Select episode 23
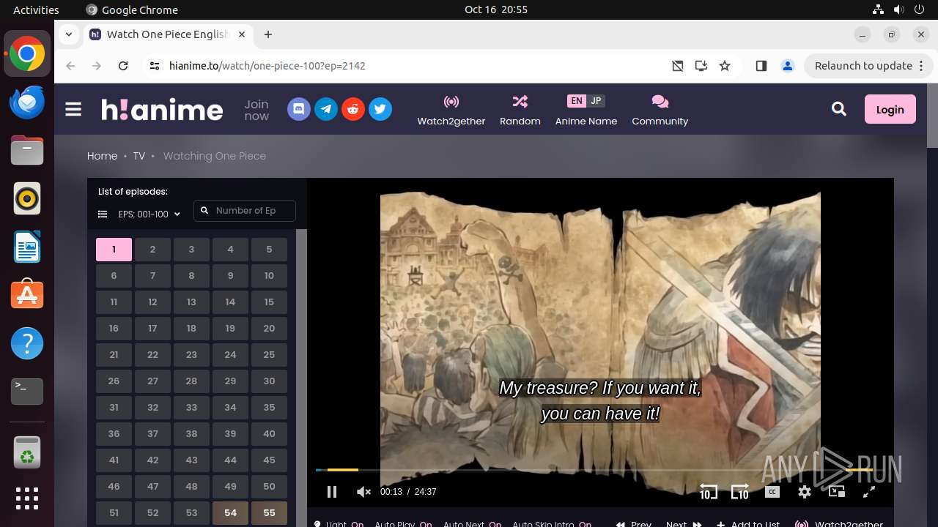Image resolution: width=938 pixels, height=527 pixels. (191, 355)
